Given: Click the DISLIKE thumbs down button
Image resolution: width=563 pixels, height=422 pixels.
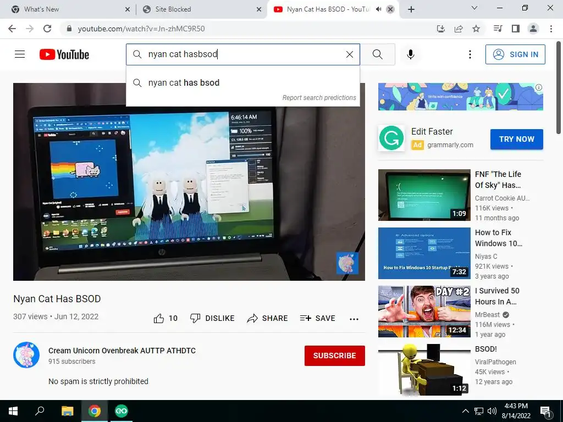Looking at the screenshot, I should pyautogui.click(x=212, y=318).
